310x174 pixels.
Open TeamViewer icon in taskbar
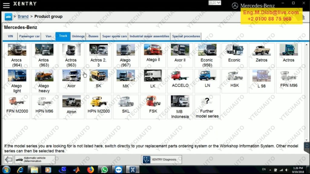click(118, 169)
